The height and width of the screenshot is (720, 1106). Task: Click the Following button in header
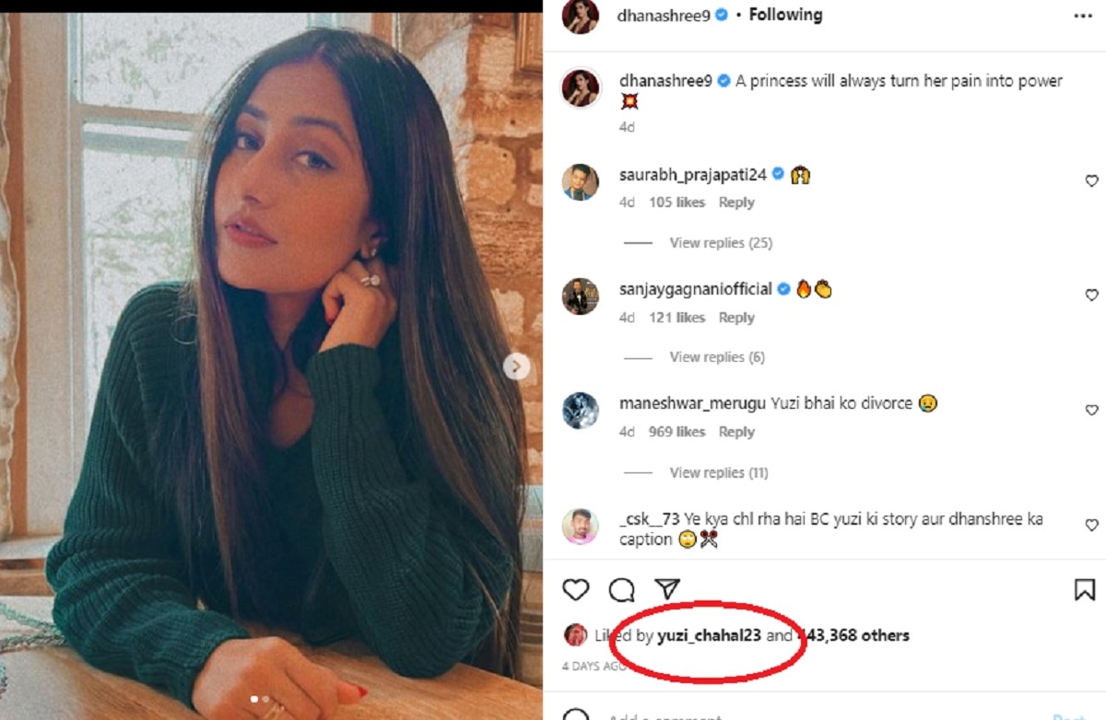[x=785, y=15]
